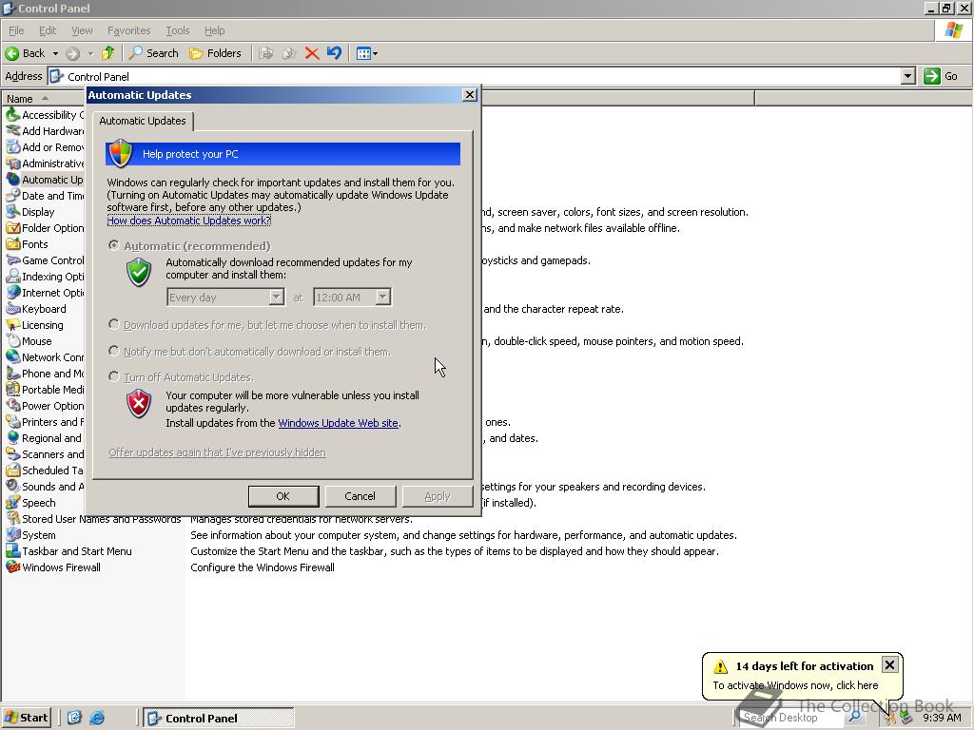Click OK in Automatic Updates dialog
The height and width of the screenshot is (730, 974).
point(283,496)
